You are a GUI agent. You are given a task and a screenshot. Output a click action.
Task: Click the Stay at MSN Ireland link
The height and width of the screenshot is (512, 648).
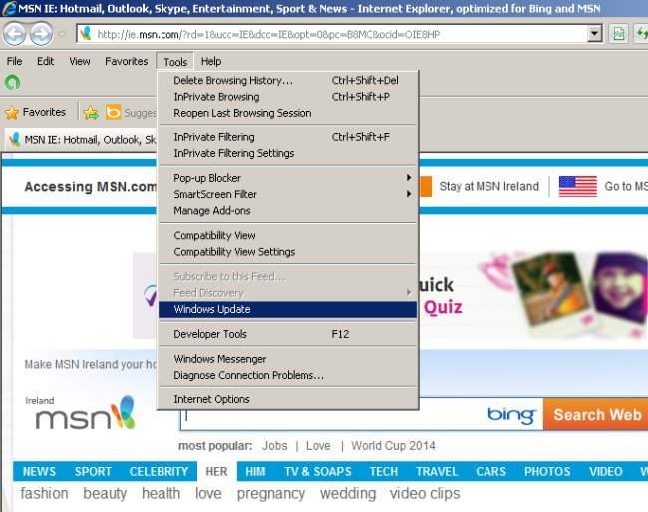[x=488, y=186]
